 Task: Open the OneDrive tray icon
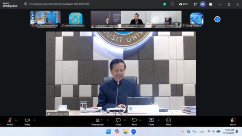[x=188, y=131]
